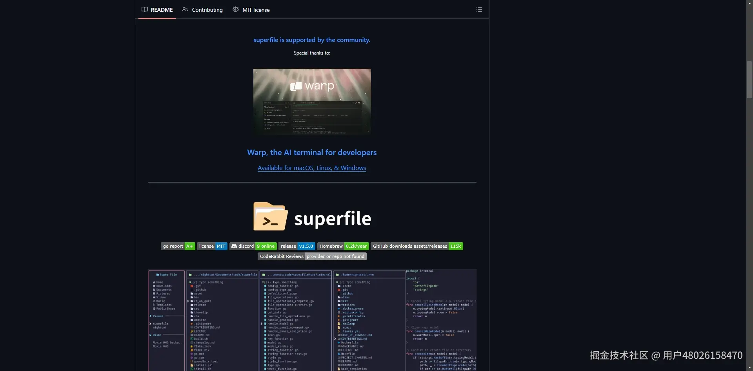Open the MIT license tab

pos(251,10)
